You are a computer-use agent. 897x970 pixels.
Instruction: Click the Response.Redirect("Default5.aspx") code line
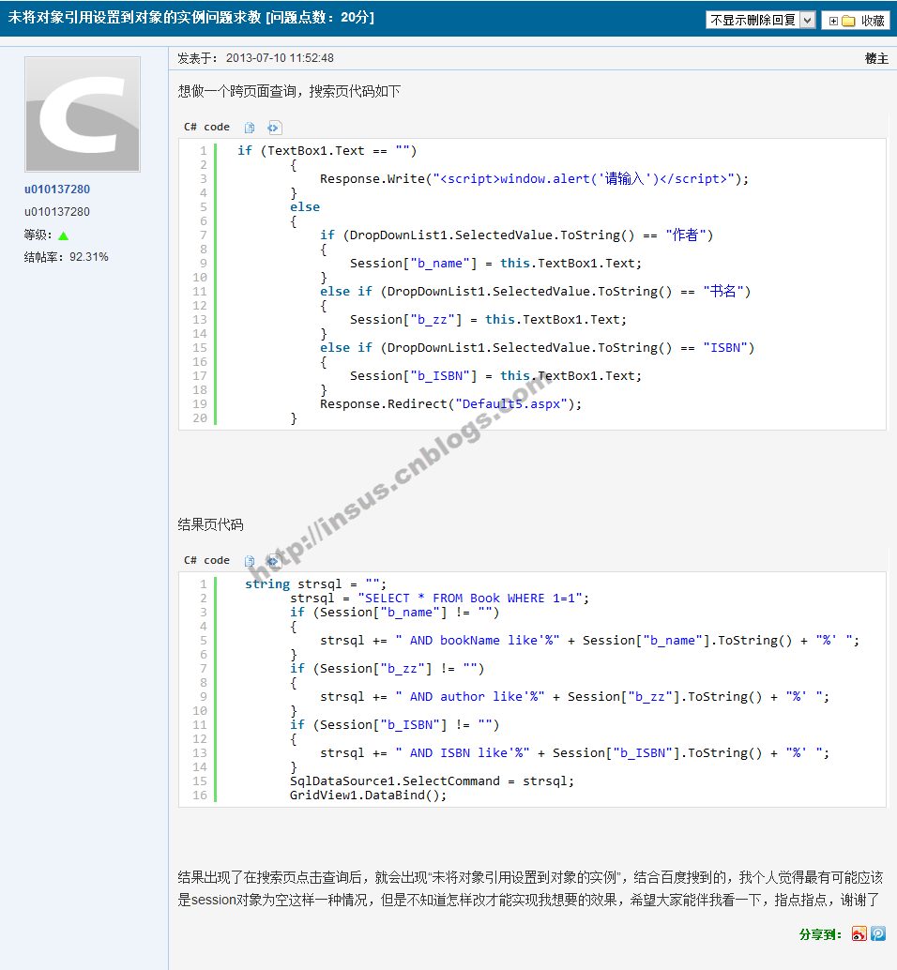coord(450,404)
